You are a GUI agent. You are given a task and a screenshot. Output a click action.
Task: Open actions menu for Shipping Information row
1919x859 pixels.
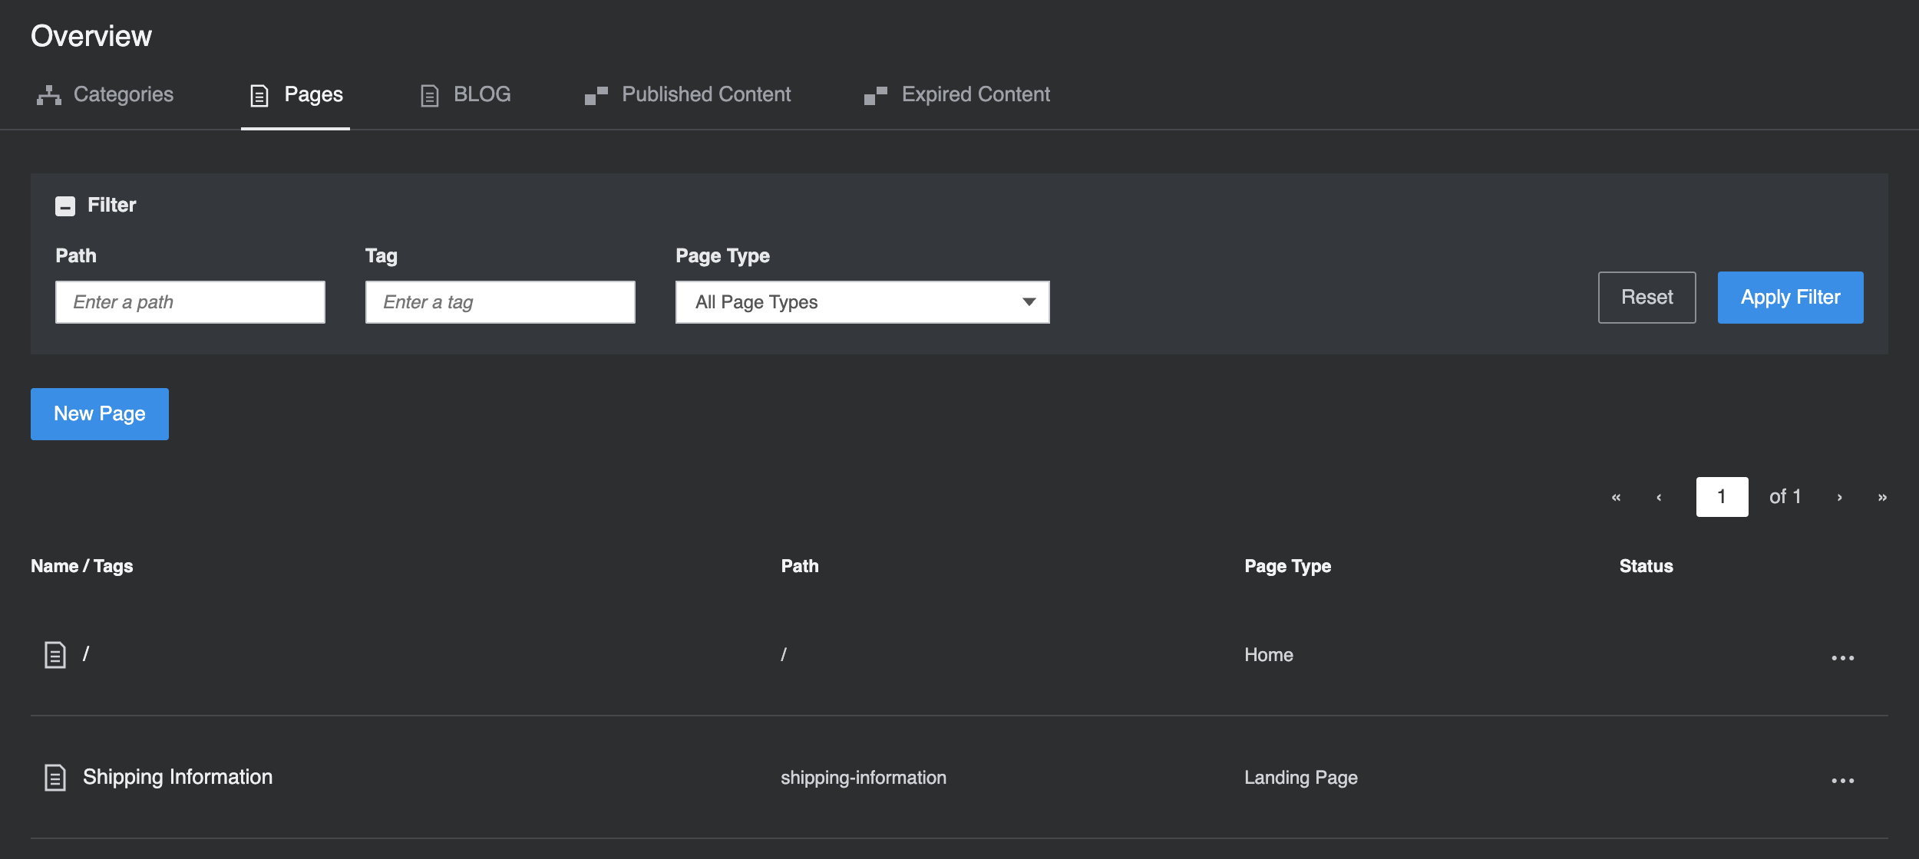click(1843, 781)
